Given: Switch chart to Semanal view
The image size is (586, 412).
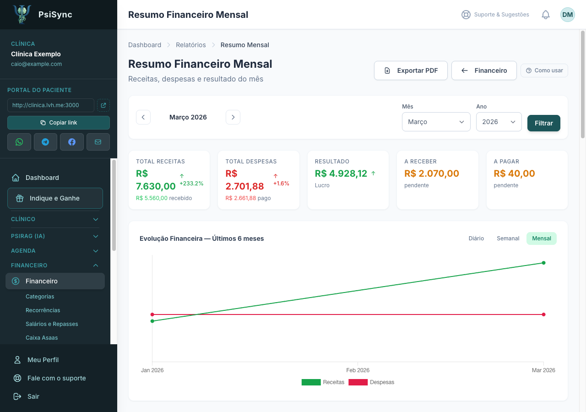Looking at the screenshot, I should click(x=508, y=239).
